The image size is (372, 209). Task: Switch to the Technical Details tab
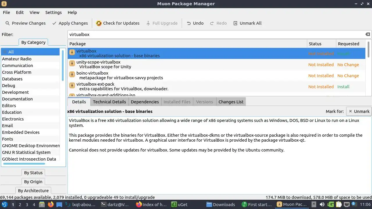109,102
